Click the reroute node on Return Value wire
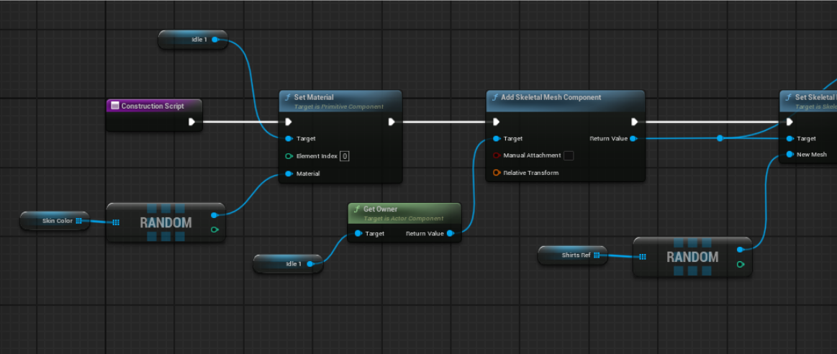The height and width of the screenshot is (354, 837). coord(720,138)
